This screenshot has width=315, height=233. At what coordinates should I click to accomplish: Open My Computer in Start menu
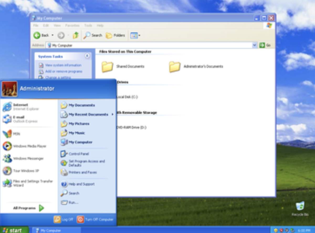[x=77, y=142]
